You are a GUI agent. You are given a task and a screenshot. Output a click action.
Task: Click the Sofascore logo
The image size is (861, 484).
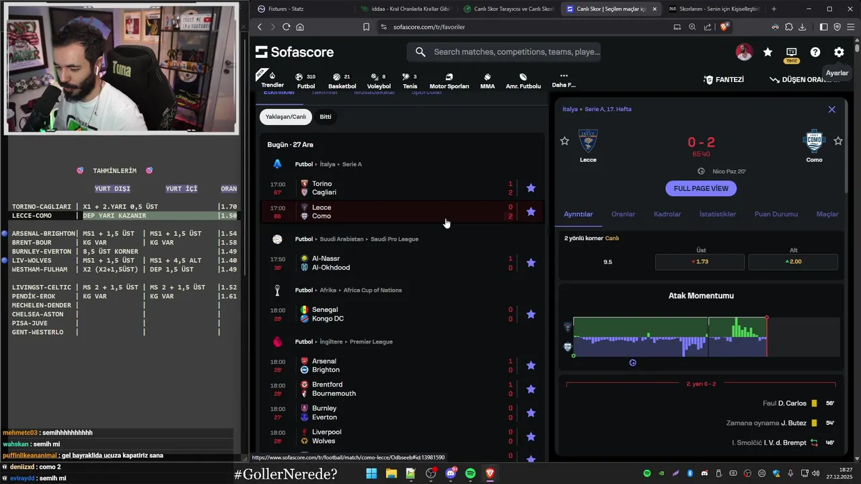point(295,52)
